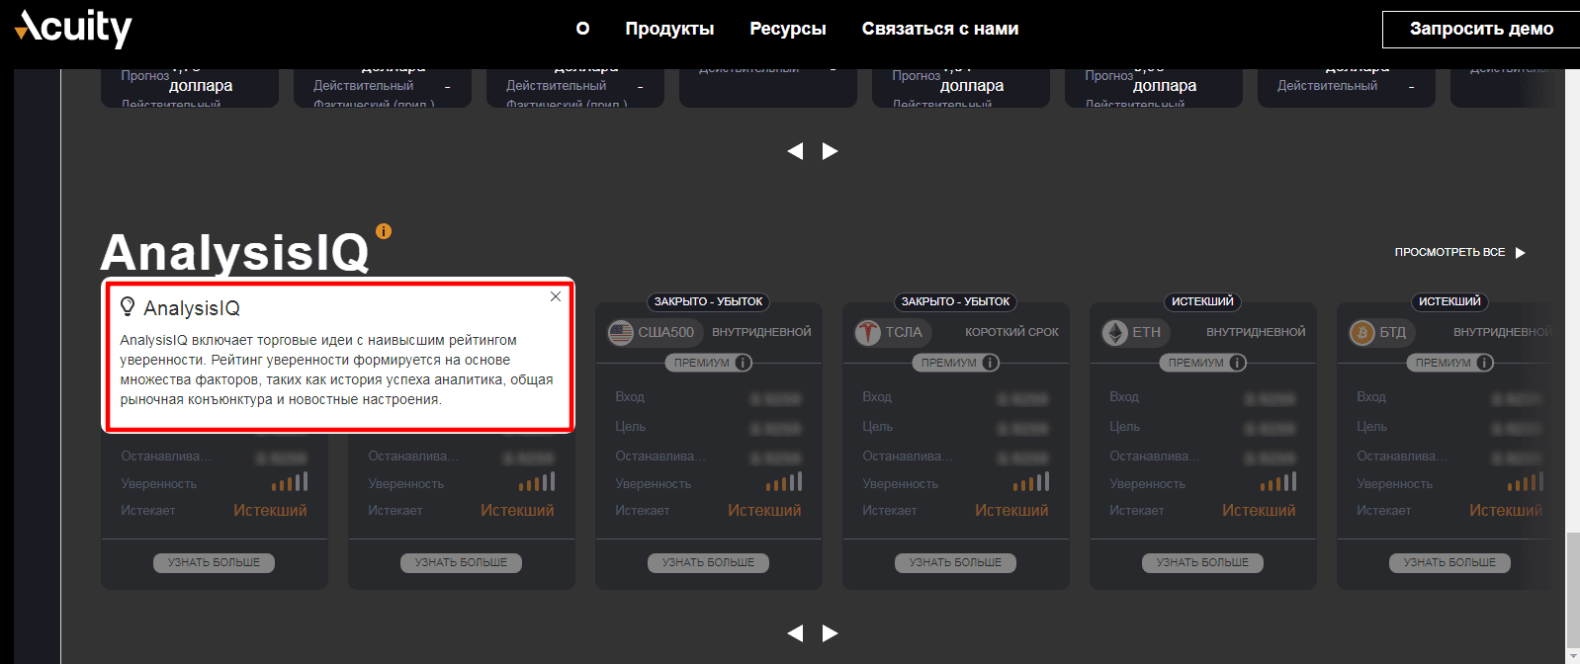Image resolution: width=1580 pixels, height=664 pixels.
Task: Go to Связаться с нами
Action: 940,29
